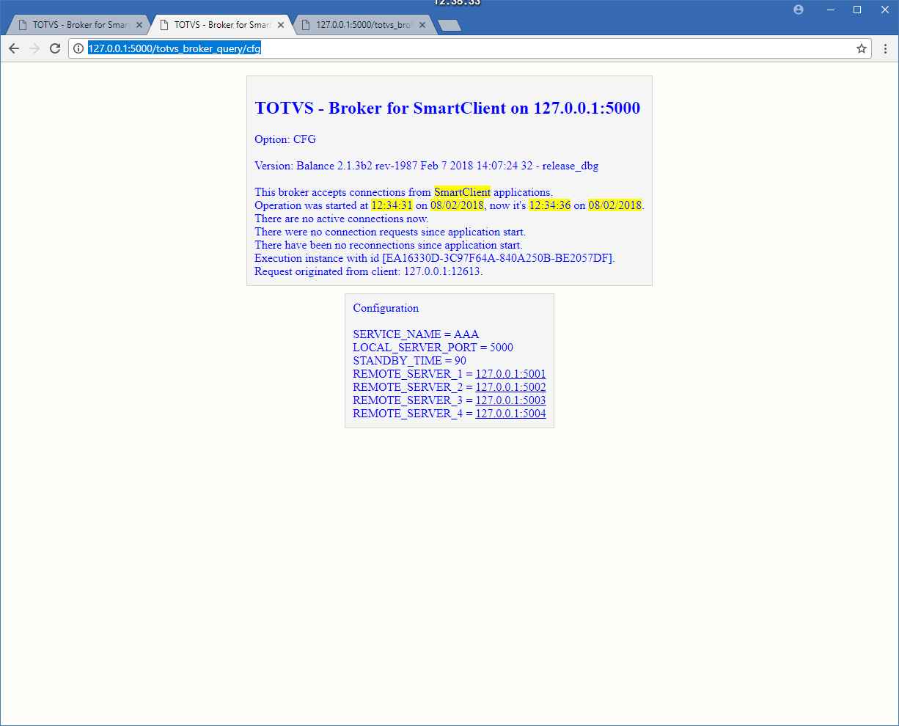The height and width of the screenshot is (726, 899).
Task: Click the highlighted current time 12:34:36
Action: point(549,205)
